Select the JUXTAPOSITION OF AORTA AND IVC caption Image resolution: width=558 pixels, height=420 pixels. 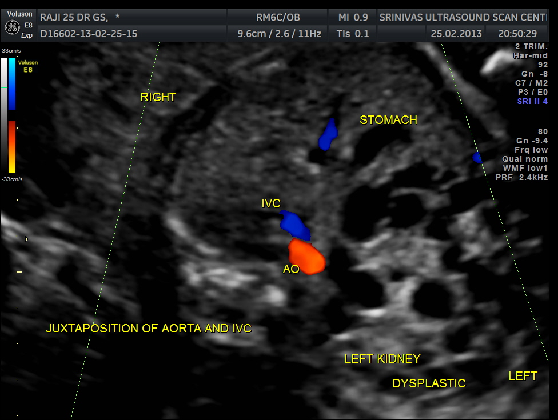point(149,329)
